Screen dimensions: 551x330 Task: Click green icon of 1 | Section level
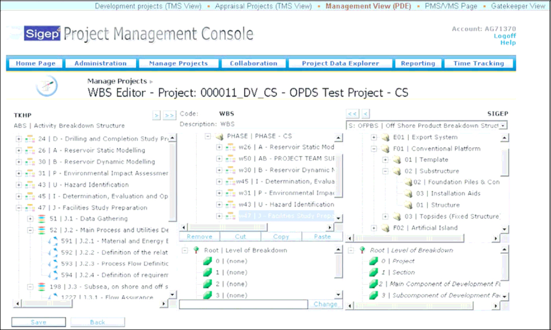(373, 272)
